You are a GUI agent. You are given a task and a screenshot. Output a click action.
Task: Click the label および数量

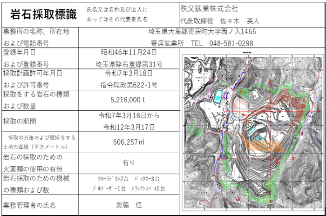[x=20, y=106]
